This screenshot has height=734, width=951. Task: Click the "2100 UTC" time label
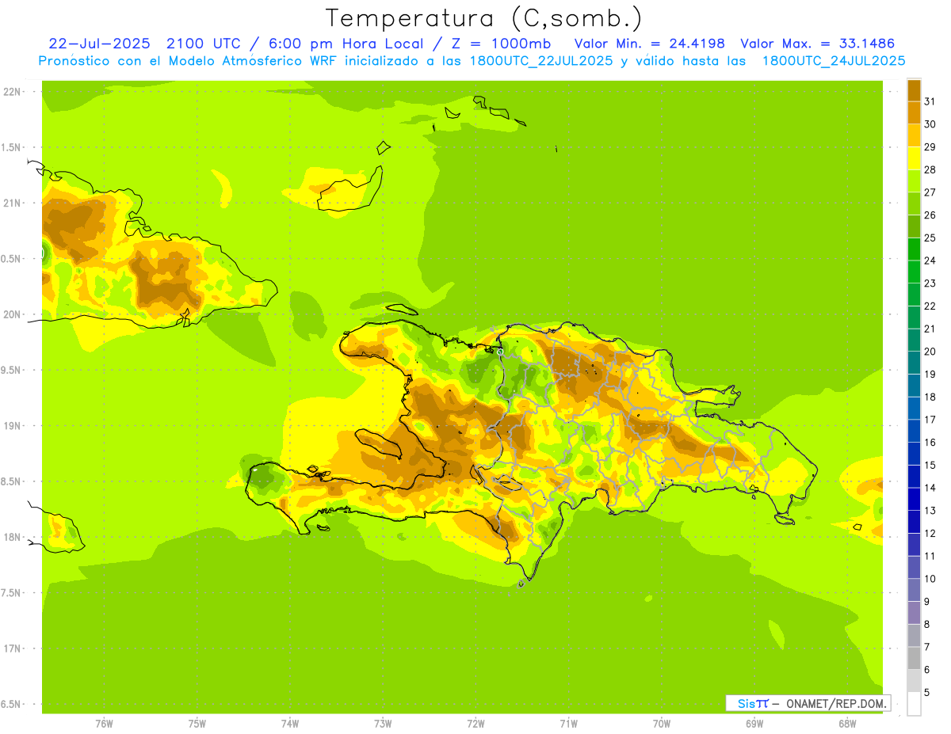tap(203, 43)
